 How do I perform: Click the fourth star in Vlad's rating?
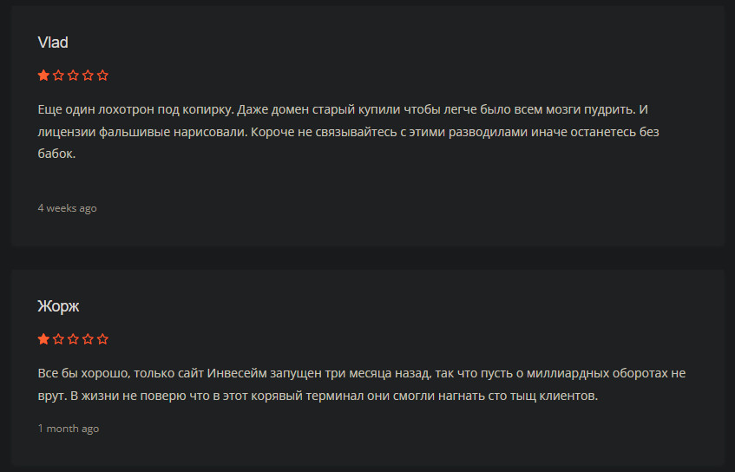coord(88,75)
